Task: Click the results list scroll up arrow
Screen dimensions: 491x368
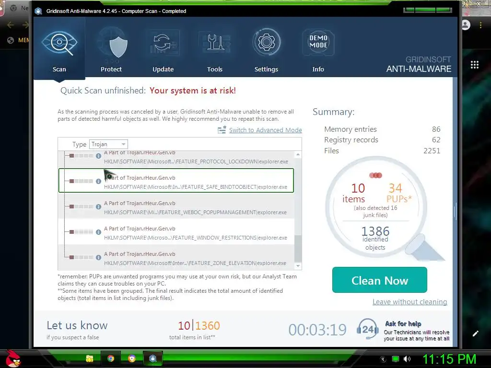Action: point(298,154)
